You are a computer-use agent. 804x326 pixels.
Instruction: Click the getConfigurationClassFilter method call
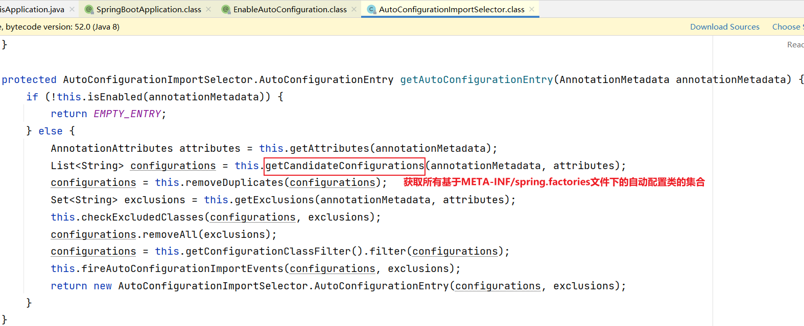point(268,251)
